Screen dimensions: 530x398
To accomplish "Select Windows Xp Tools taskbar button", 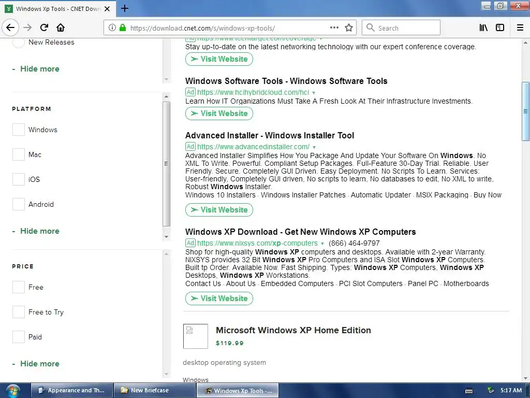I will coord(238,391).
